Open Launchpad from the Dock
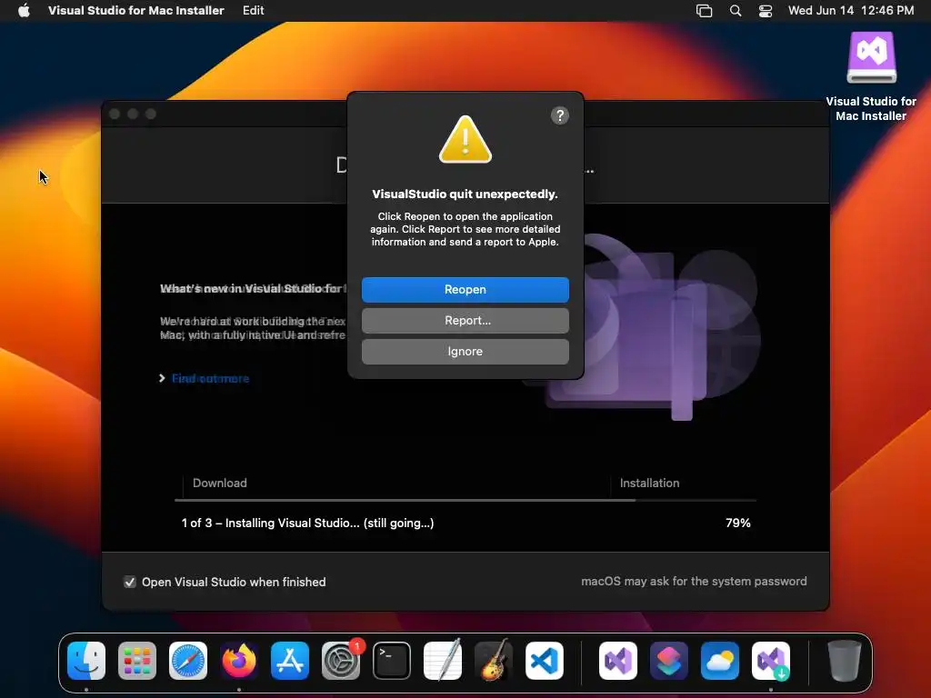Image resolution: width=931 pixels, height=698 pixels. pos(137,661)
